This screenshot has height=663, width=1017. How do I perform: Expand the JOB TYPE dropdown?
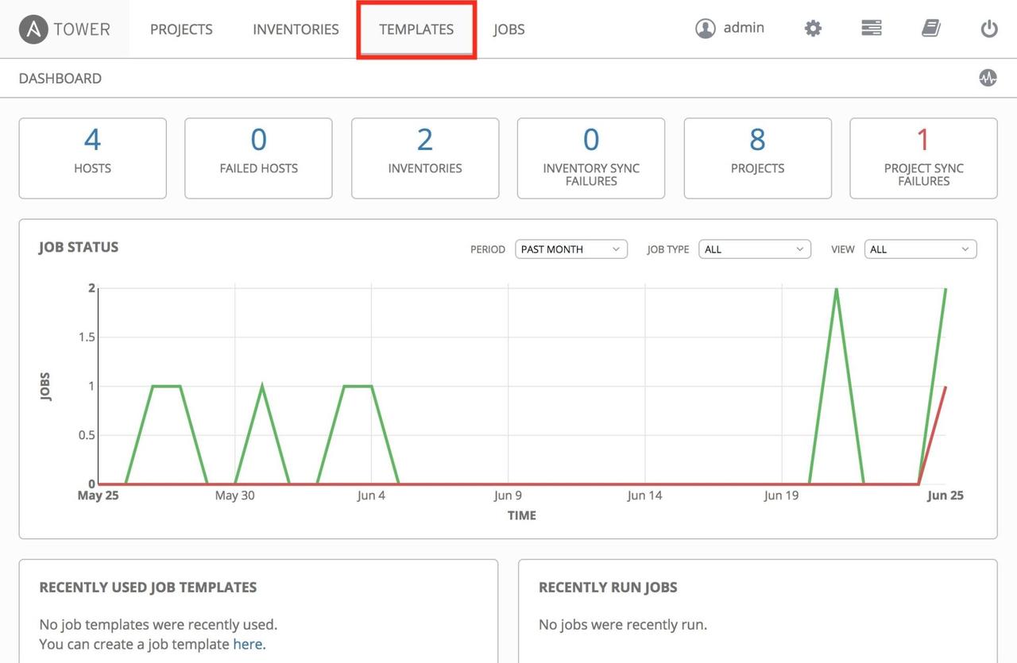click(x=753, y=249)
